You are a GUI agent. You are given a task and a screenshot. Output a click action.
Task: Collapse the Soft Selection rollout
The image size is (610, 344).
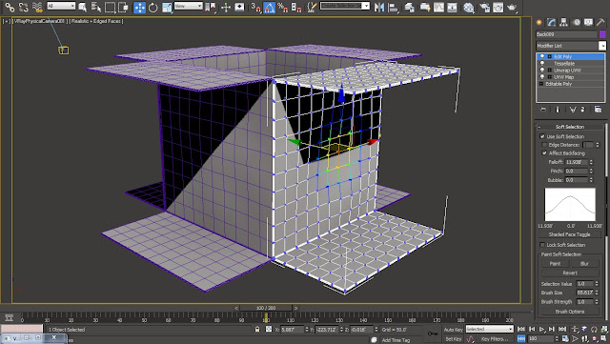tap(570, 127)
